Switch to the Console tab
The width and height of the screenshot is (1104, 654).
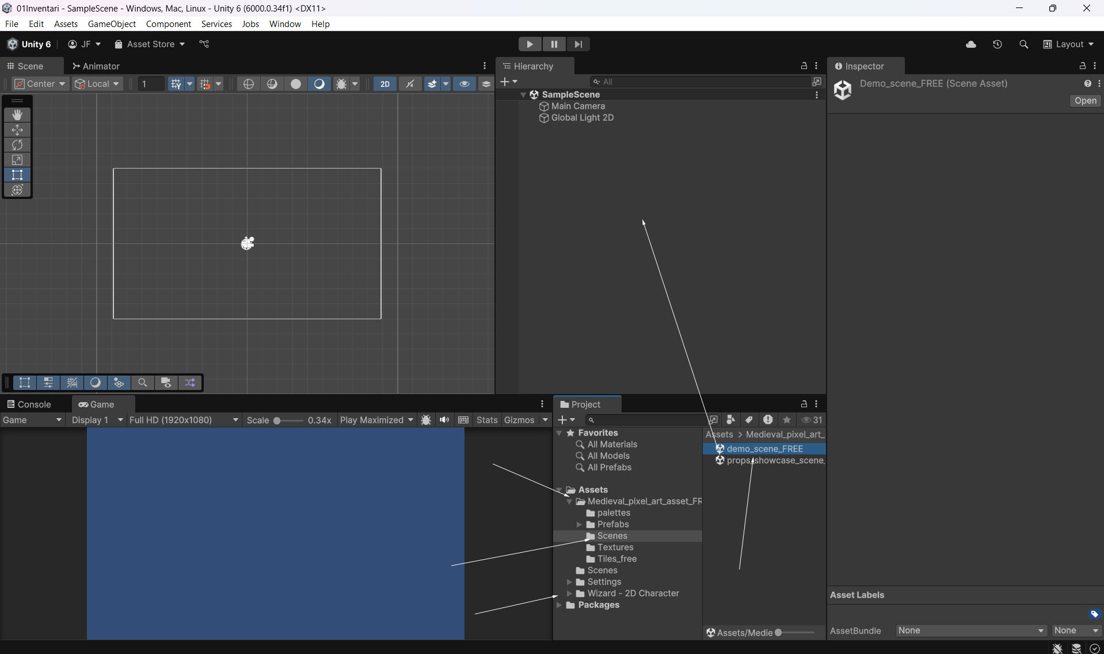(x=29, y=404)
